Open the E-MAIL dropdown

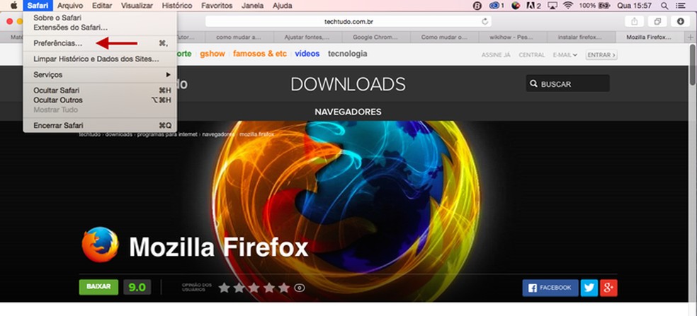pos(565,55)
